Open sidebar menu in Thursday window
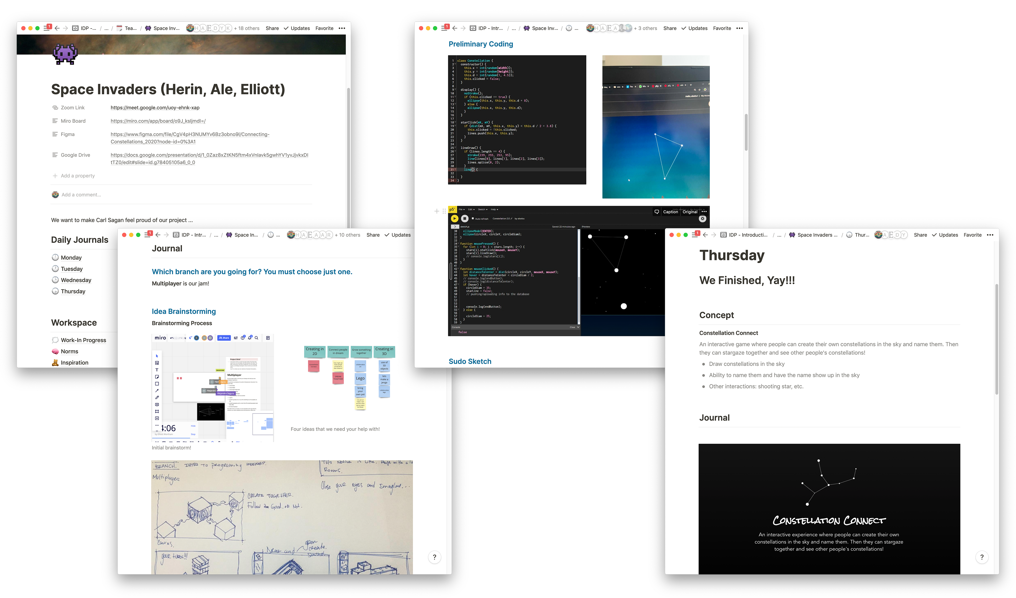1016x598 pixels. [x=695, y=235]
